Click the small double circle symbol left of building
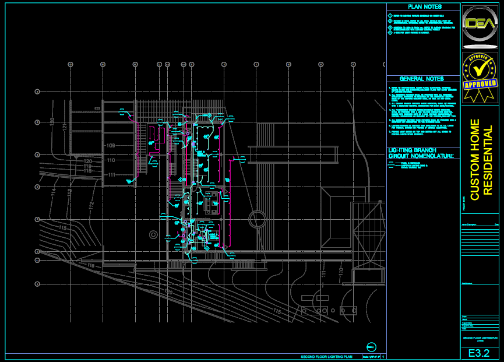504x362 pixels. 153,234
